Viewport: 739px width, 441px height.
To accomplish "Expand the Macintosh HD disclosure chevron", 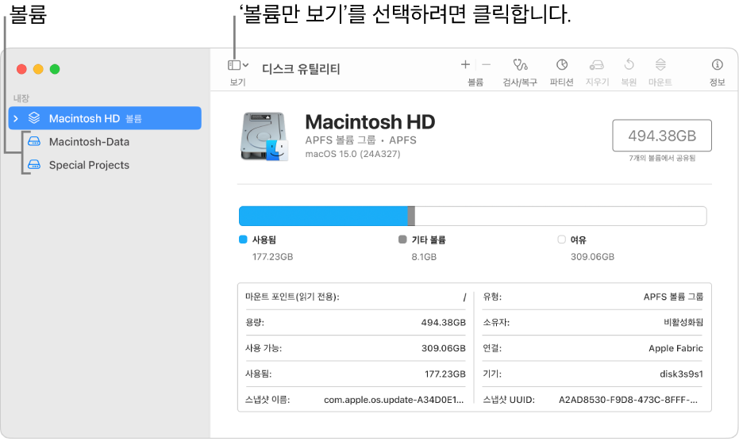I will 16,118.
